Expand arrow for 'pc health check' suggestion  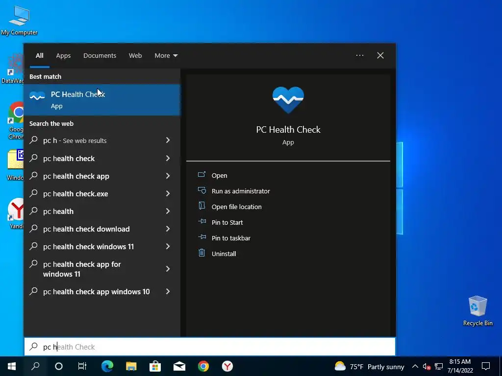168,158
